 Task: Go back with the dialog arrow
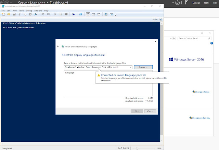point(58,46)
